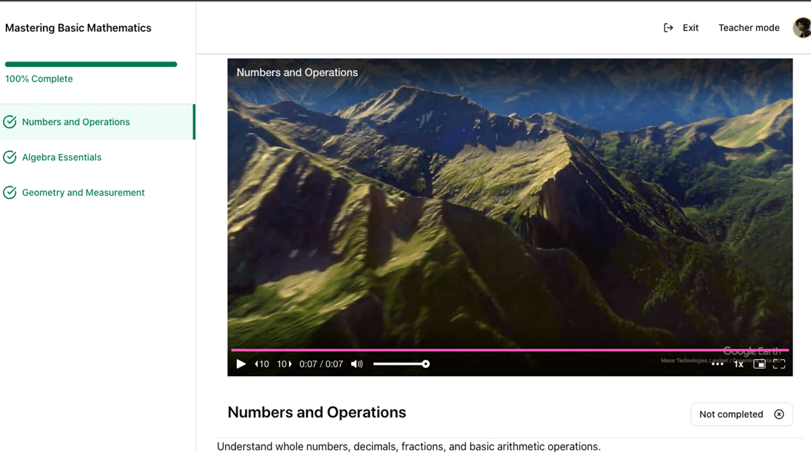Switch to Teacher mode
Image resolution: width=811 pixels, height=456 pixels.
point(749,28)
